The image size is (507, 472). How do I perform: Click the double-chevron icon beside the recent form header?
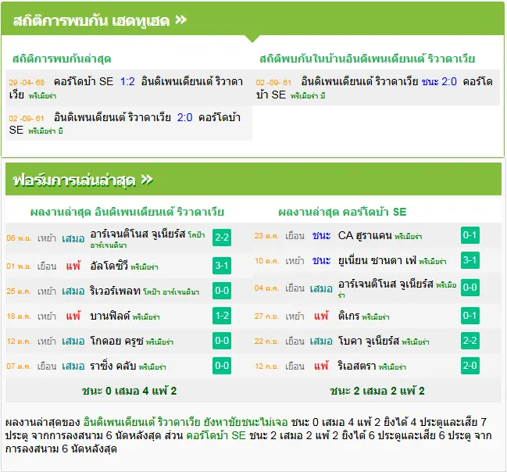(147, 180)
